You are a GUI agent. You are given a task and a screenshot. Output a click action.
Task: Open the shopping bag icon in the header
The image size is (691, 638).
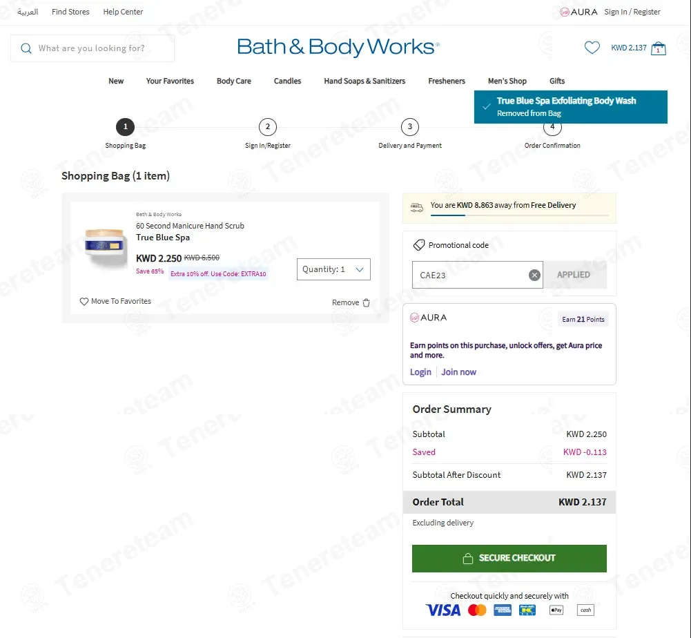coord(659,48)
